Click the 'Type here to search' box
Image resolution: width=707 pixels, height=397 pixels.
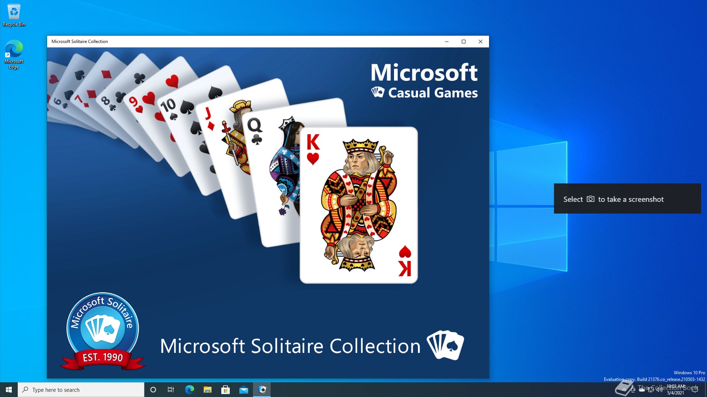tap(81, 390)
